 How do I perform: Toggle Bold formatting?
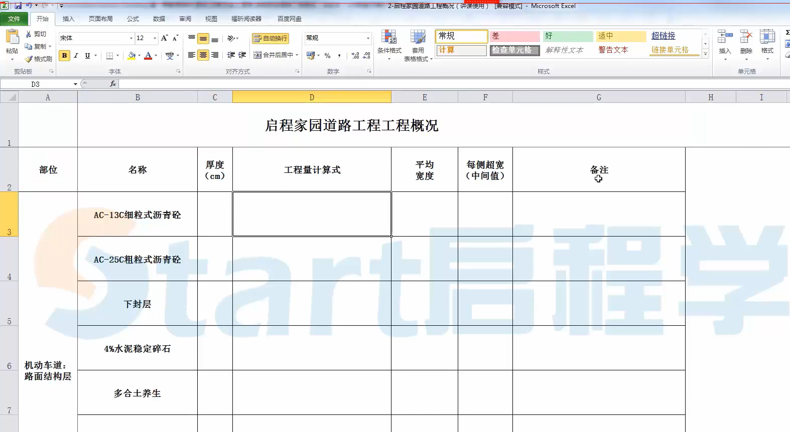(64, 55)
